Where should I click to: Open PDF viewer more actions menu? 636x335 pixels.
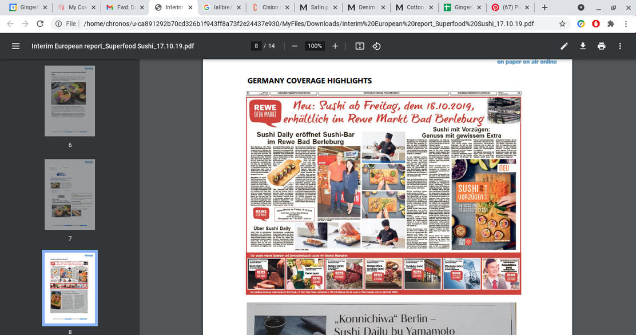620,46
